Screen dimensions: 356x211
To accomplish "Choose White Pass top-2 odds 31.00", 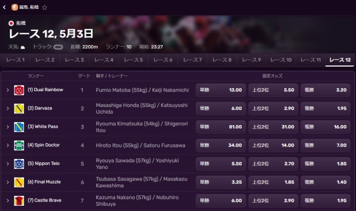I will pyautogui.click(x=273, y=127).
